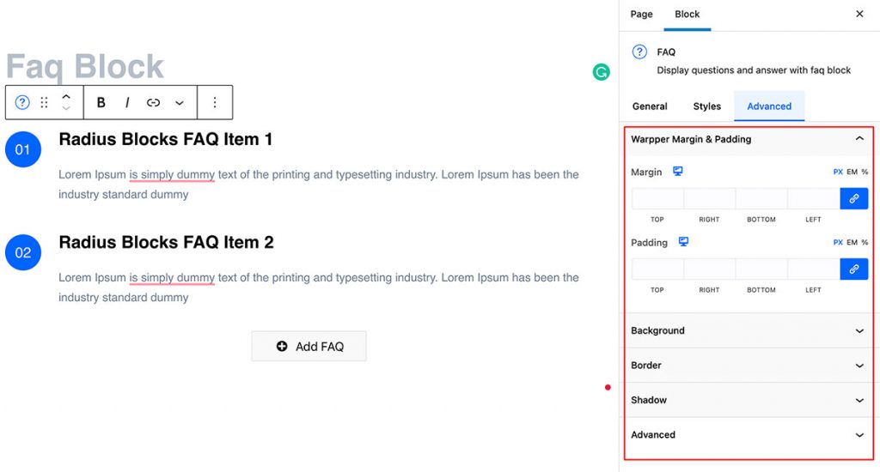880x472 pixels.
Task: Click the Margin TOP input field
Action: tap(657, 198)
